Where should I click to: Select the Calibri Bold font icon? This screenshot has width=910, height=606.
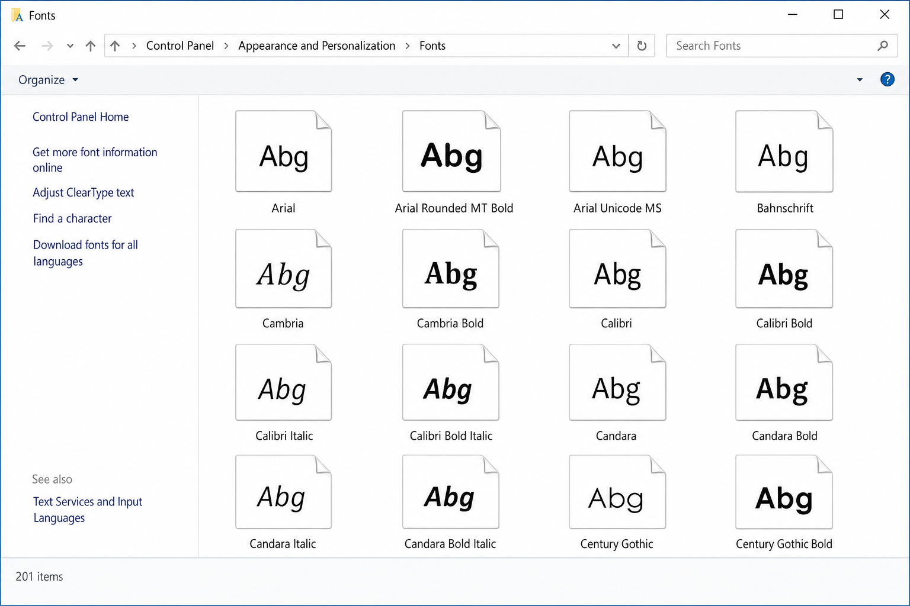point(784,269)
